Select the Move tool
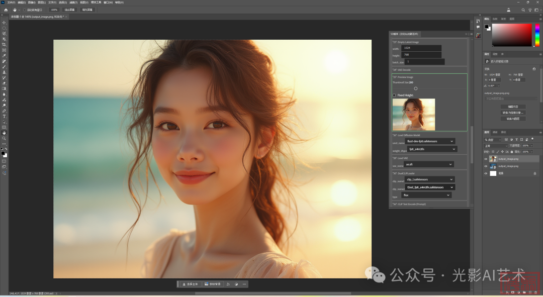543x297 pixels. (4, 23)
